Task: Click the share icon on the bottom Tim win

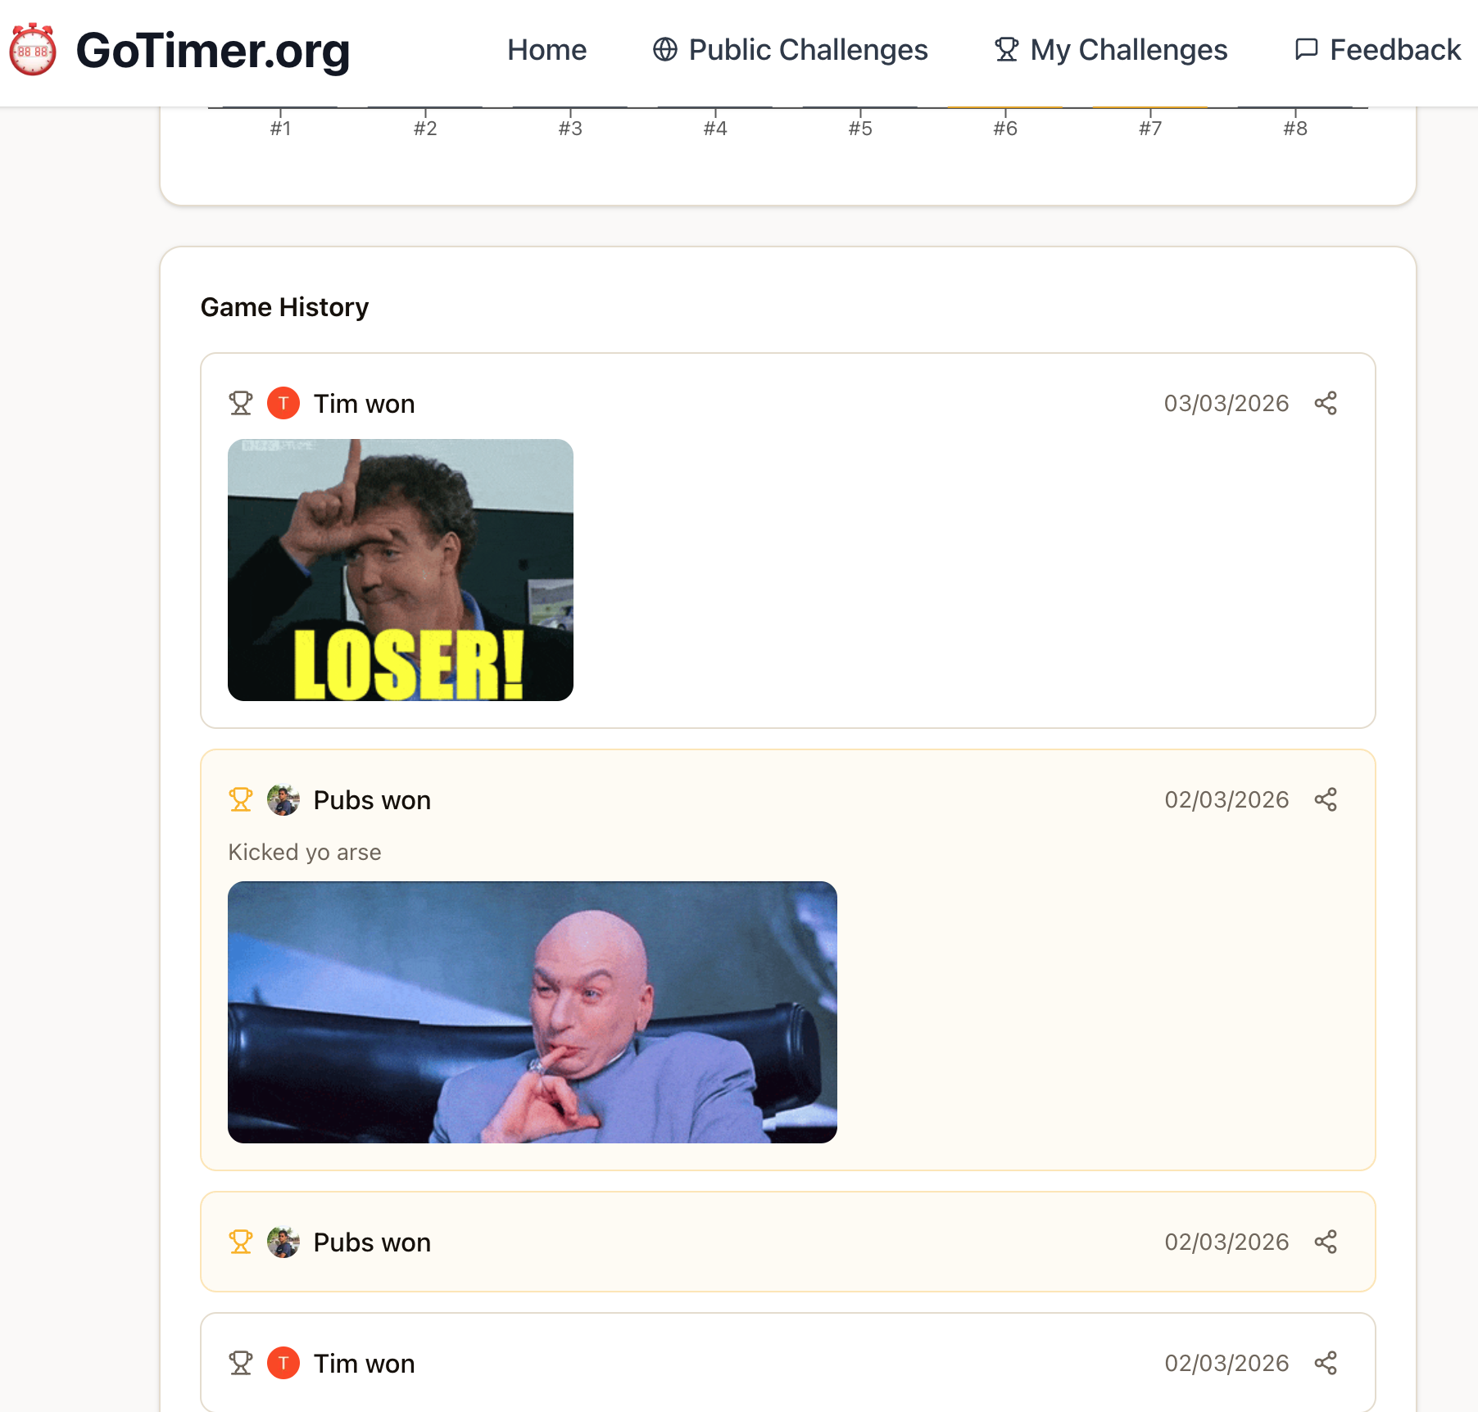Action: click(1326, 1363)
